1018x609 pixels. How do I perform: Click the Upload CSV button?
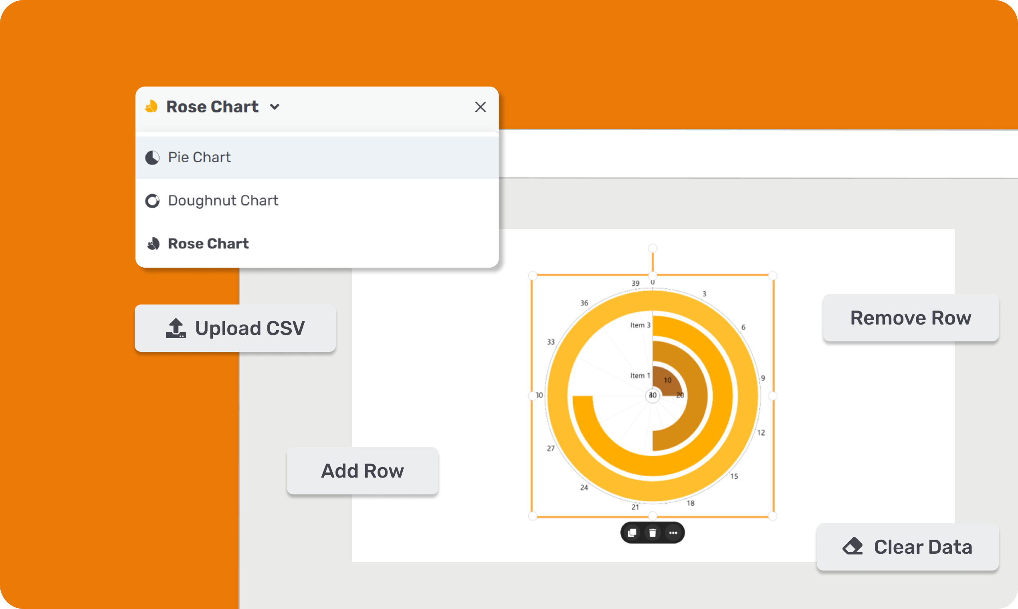point(235,328)
